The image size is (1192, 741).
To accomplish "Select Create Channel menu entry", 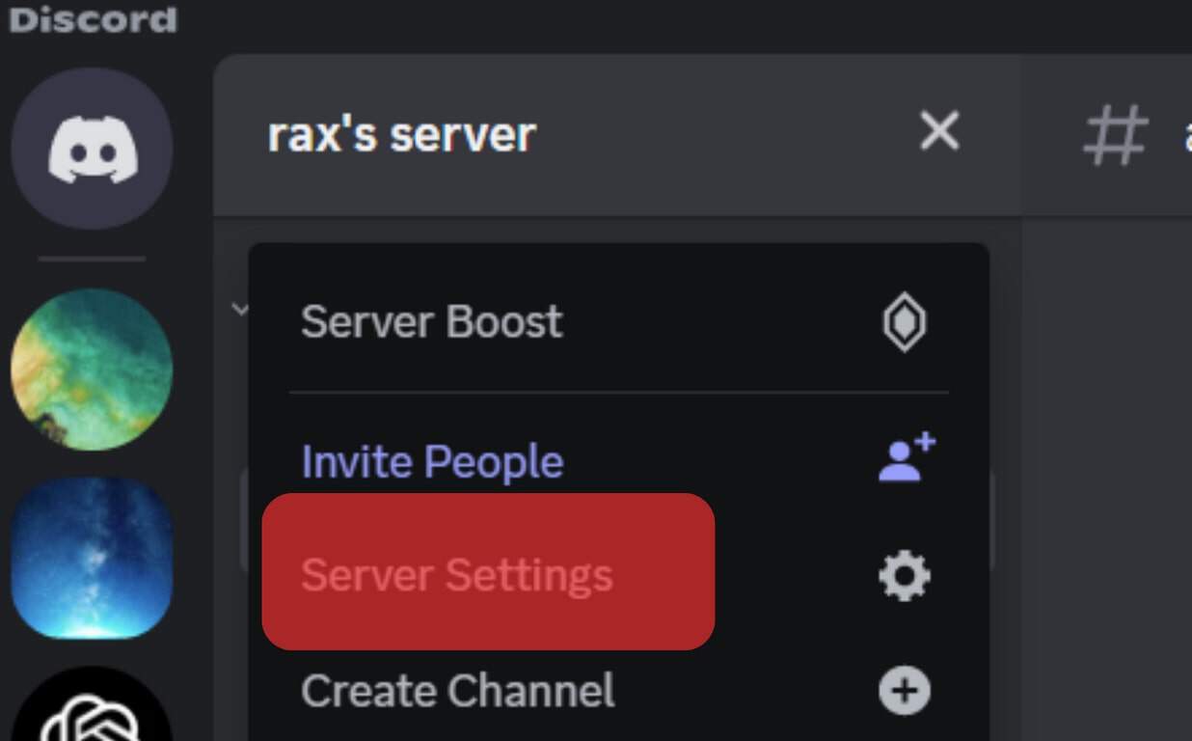I will (x=458, y=690).
